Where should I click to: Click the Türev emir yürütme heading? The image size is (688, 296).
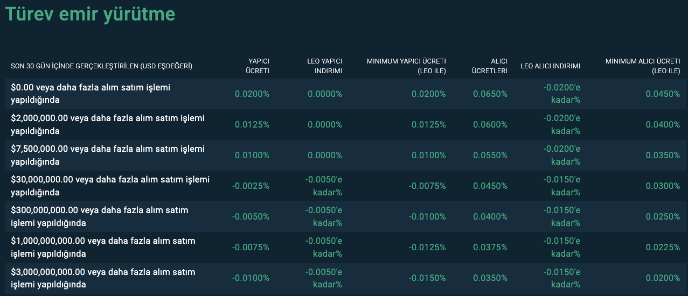(x=90, y=15)
